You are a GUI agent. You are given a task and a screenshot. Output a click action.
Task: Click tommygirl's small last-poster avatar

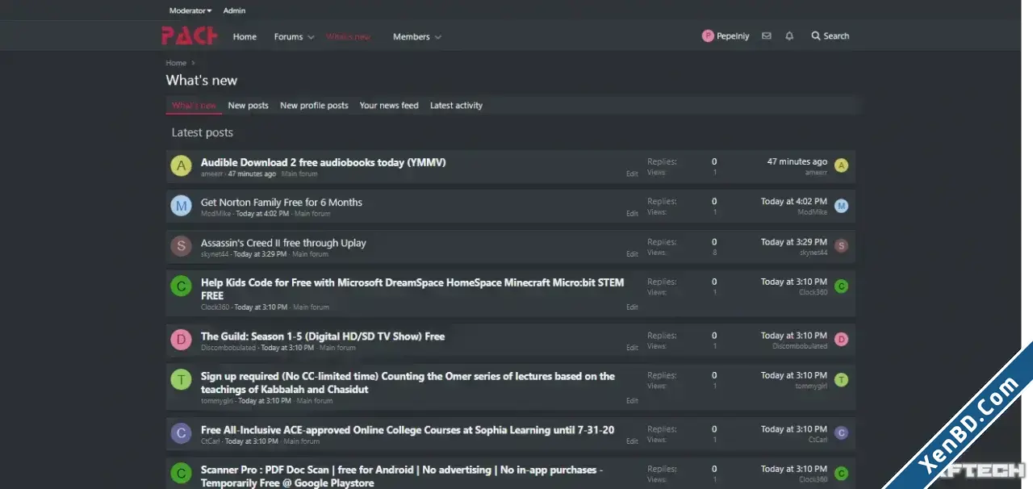[x=842, y=380]
